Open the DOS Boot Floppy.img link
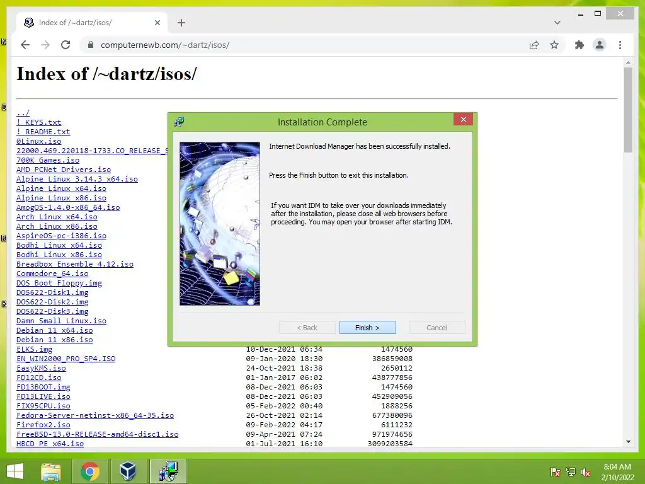 (59, 283)
